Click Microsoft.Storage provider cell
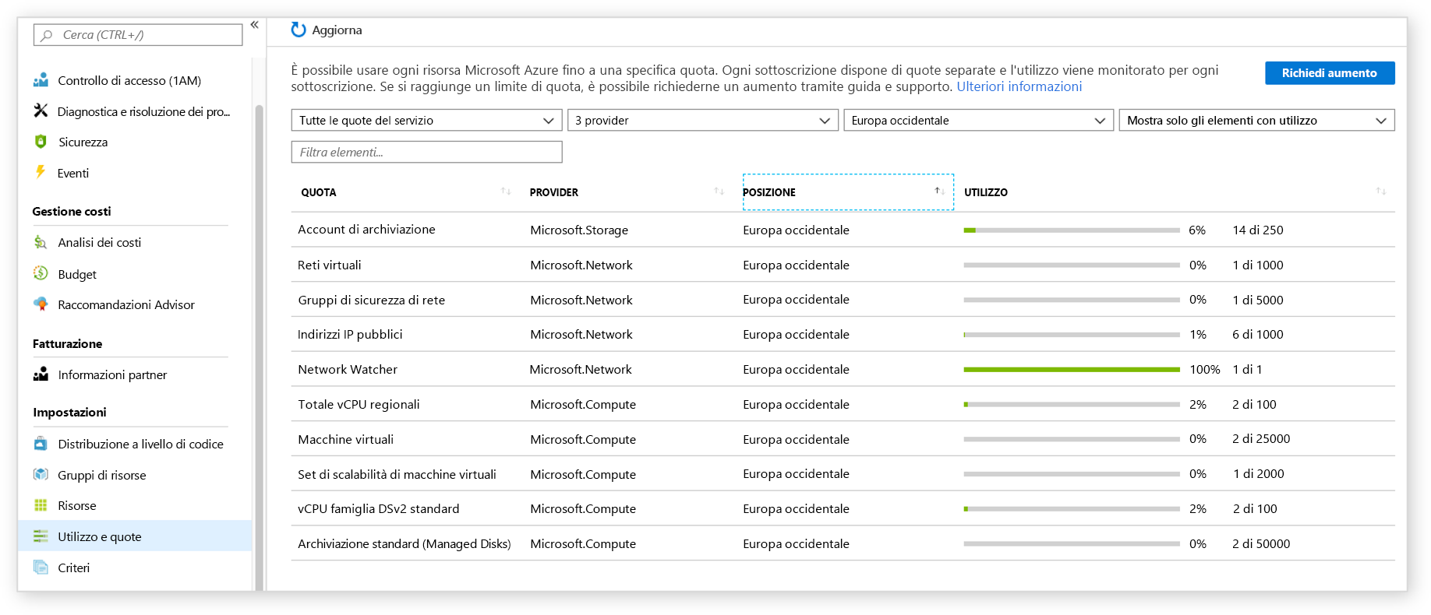 (x=579, y=230)
